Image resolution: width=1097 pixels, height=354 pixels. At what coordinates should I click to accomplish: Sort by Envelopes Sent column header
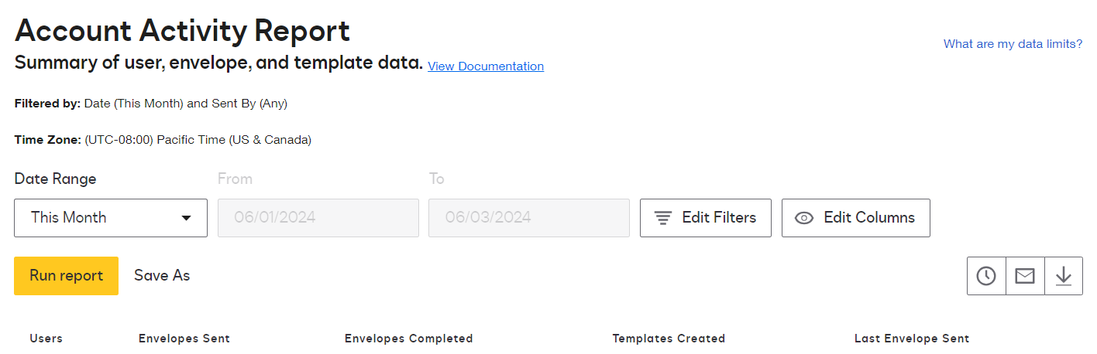[184, 339]
